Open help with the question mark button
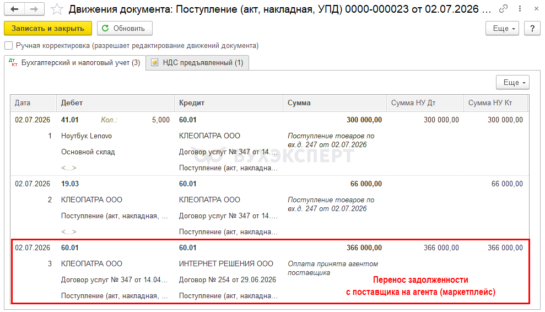 pos(532,28)
